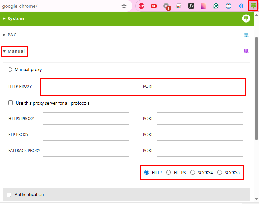Open the Grammarly extension icon
Screen dimensions: 259x204
click(216, 6)
